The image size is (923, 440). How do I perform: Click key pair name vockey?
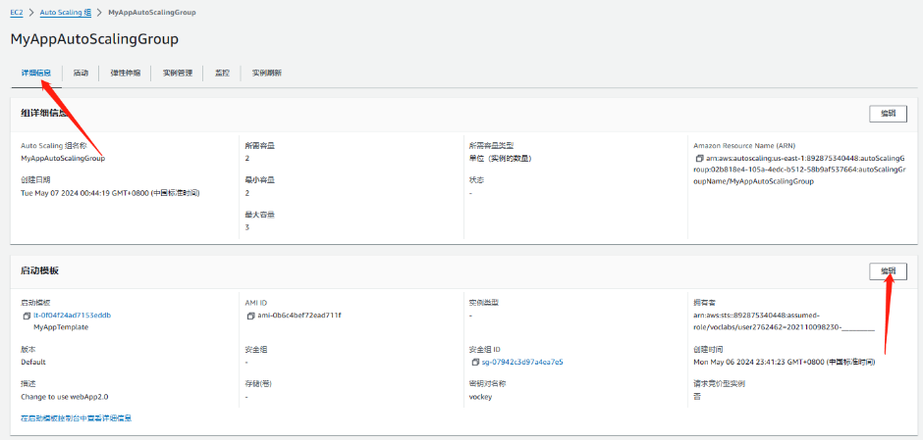click(x=480, y=397)
